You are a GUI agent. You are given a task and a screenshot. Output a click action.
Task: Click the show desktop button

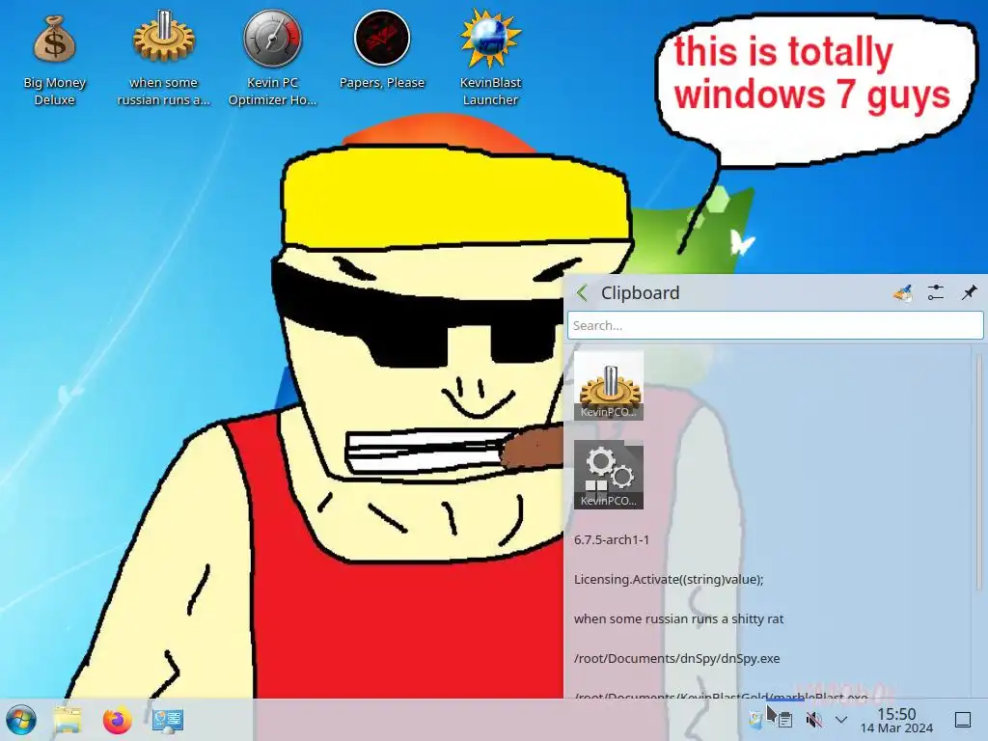(x=963, y=720)
